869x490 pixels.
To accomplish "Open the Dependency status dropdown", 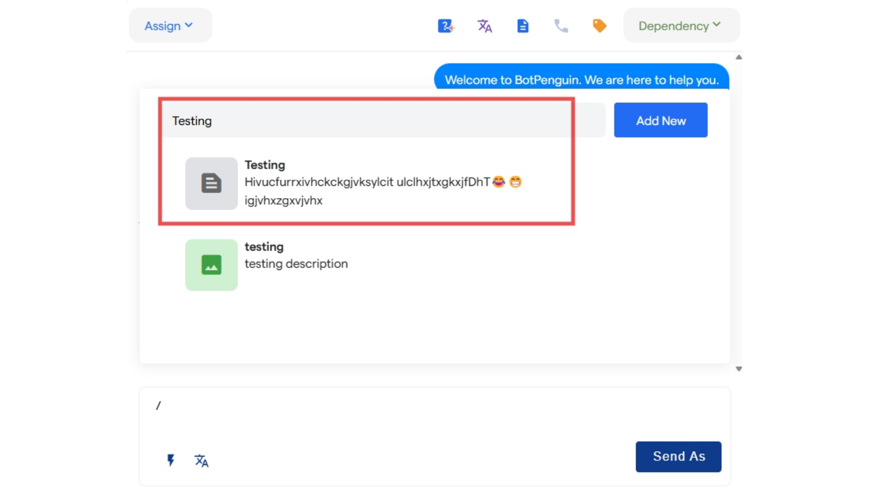I will click(x=681, y=25).
